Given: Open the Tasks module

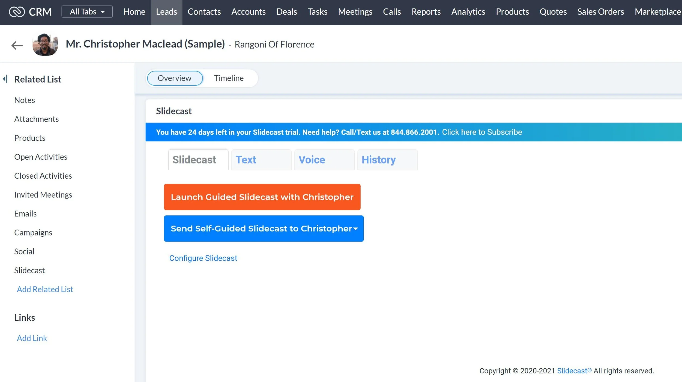Looking at the screenshot, I should tap(317, 12).
